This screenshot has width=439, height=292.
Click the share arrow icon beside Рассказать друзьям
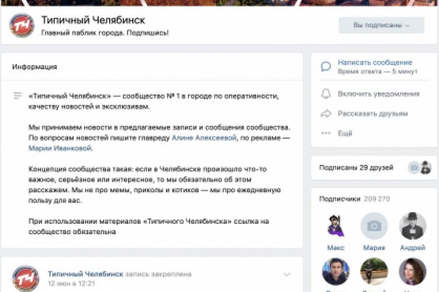(x=326, y=114)
